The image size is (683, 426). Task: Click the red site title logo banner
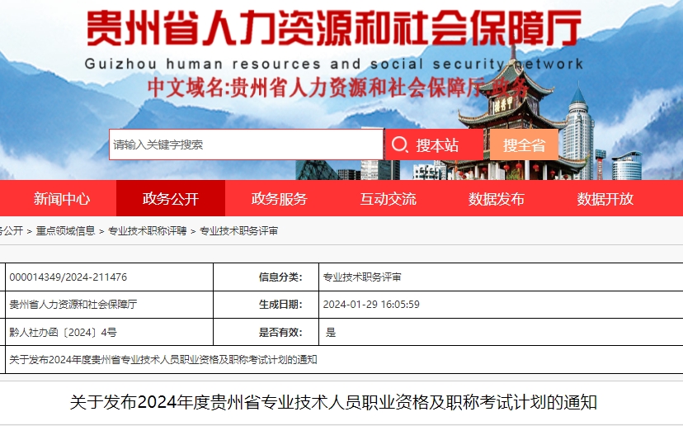pos(334,29)
